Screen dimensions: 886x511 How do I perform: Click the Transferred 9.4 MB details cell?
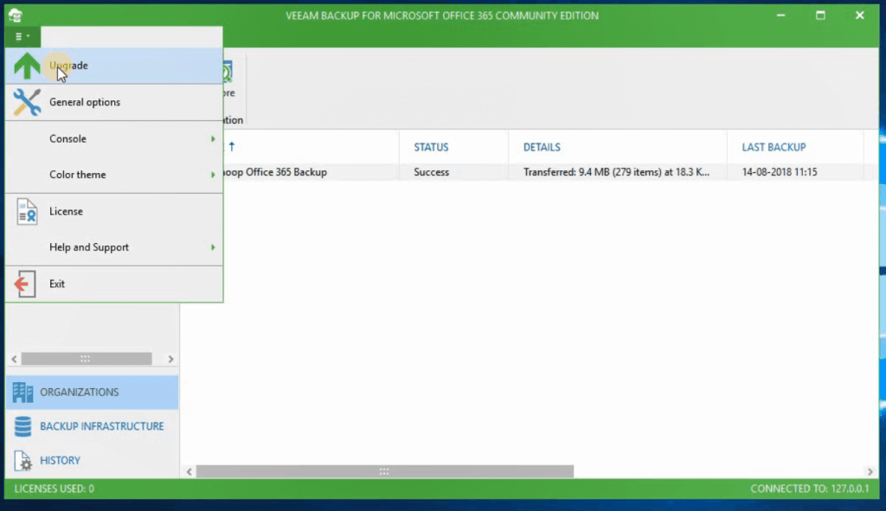pos(616,172)
